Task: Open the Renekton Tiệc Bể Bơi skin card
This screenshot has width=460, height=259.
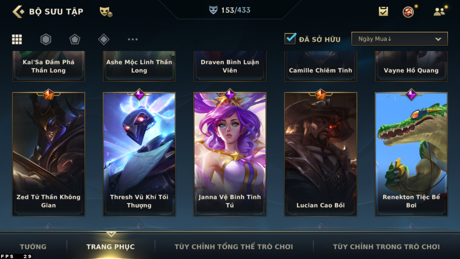Action: (x=411, y=154)
